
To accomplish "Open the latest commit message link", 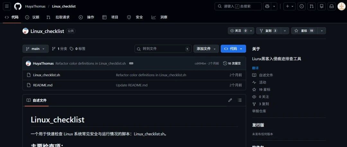I will point(91,63).
